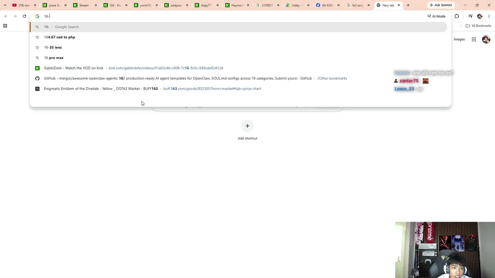Click the webcam overlay video
The image size is (495, 278).
[445, 250]
